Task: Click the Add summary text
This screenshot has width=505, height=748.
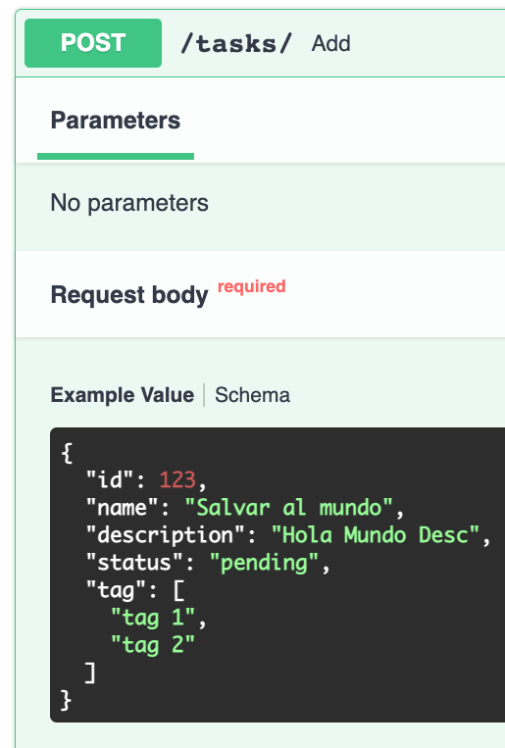Action: (x=330, y=43)
